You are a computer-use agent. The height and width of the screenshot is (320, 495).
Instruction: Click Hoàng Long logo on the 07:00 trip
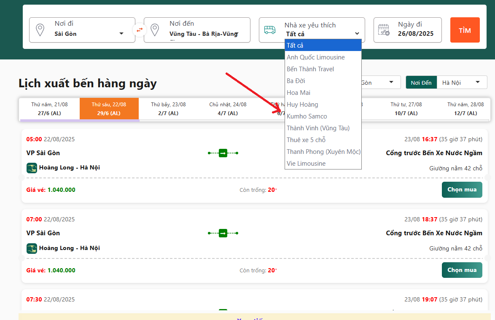(x=32, y=248)
